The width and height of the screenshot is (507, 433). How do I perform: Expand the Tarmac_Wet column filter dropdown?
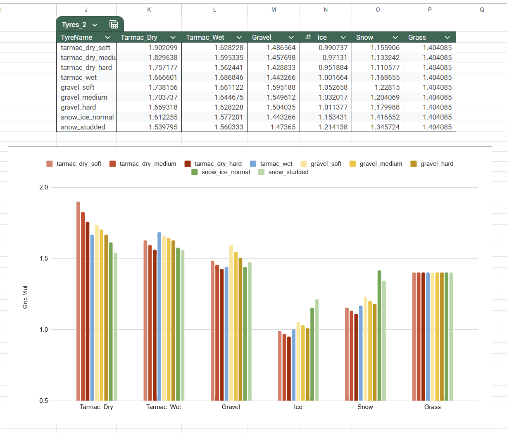[239, 38]
